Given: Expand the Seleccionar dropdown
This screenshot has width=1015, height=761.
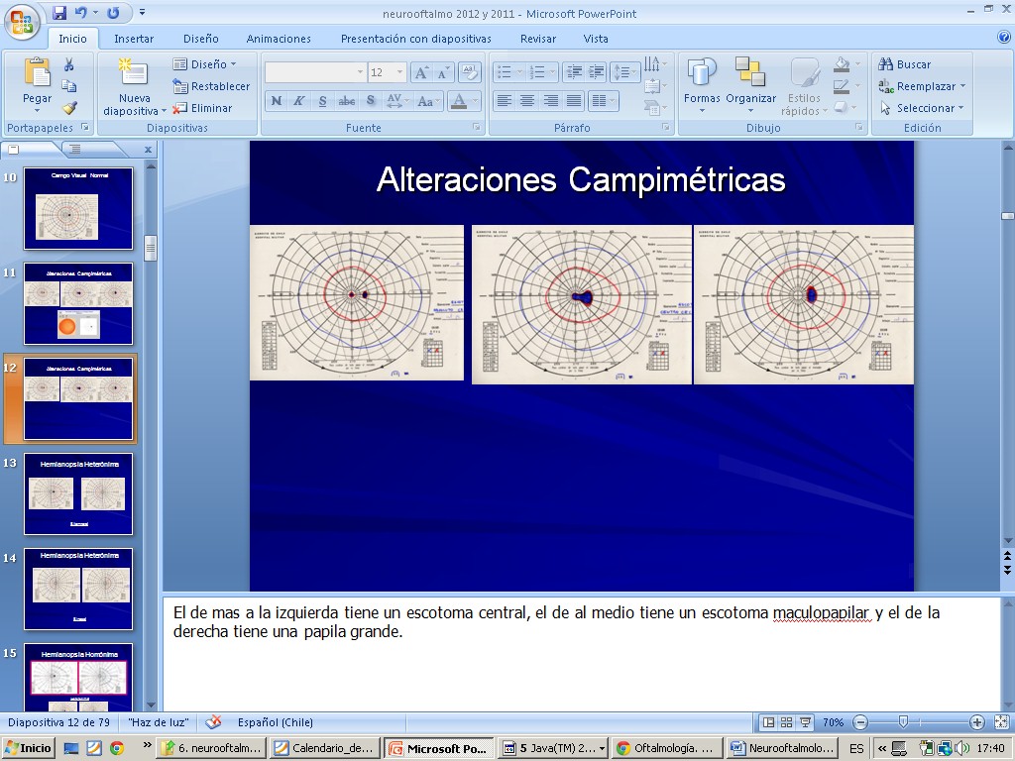Looking at the screenshot, I should 923,108.
